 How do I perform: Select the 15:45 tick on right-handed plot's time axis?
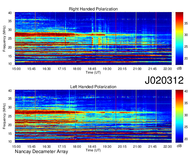31,69
